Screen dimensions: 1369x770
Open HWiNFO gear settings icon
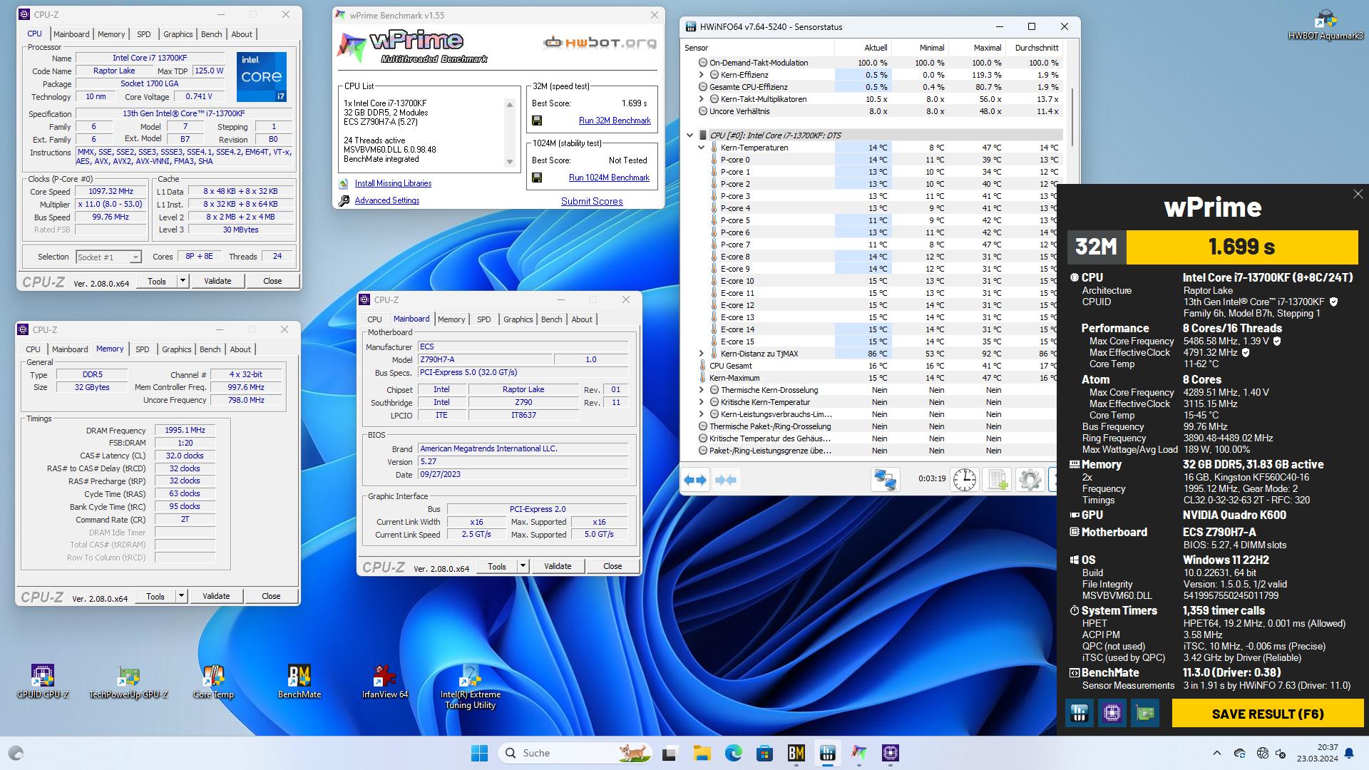[x=1029, y=479]
